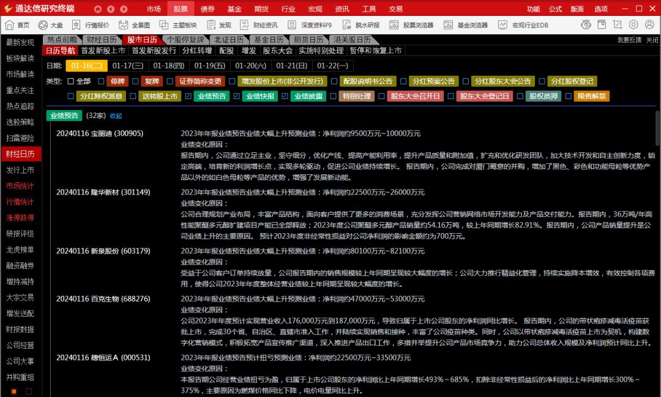The width and height of the screenshot is (661, 397).
Task: Click the 关闭 close link
Action: point(652,40)
